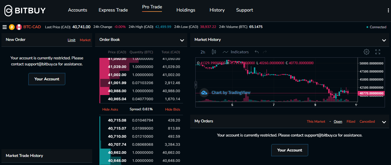Click the Price (CAD) column header
Screen dimensions: 391x165
tap(117, 52)
